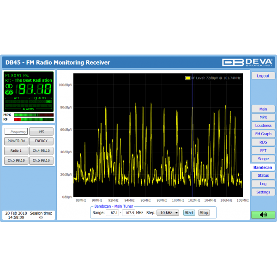Click the 'PI:8091 PS:' display text

(17, 76)
